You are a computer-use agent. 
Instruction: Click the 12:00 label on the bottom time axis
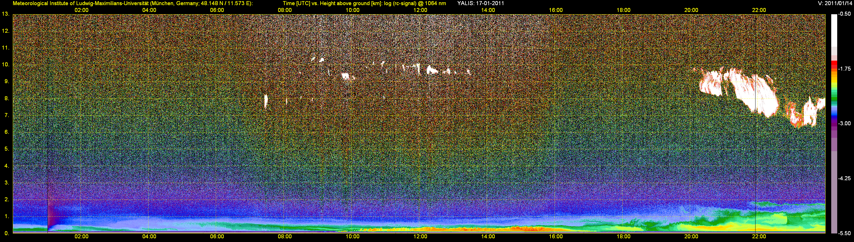click(x=420, y=236)
